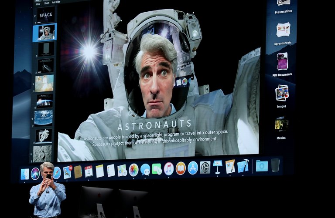Expand the Images stack on desktop
335x218 pixels.
point(282,93)
